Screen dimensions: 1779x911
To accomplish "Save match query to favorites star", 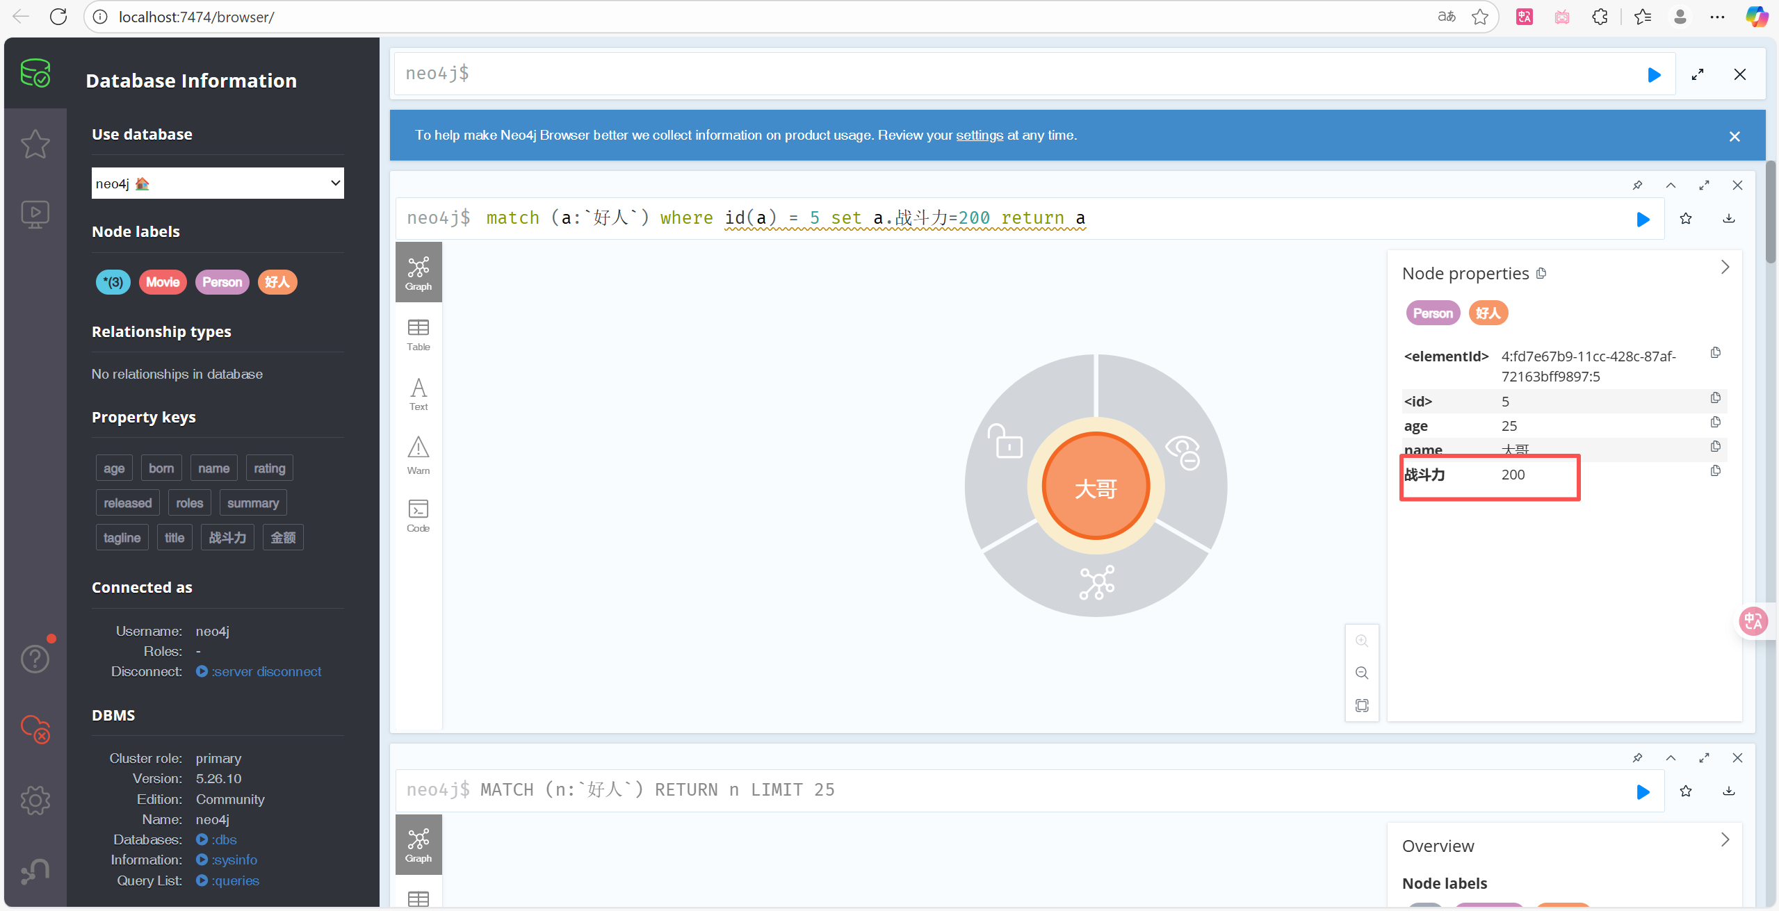I will [x=1686, y=219].
